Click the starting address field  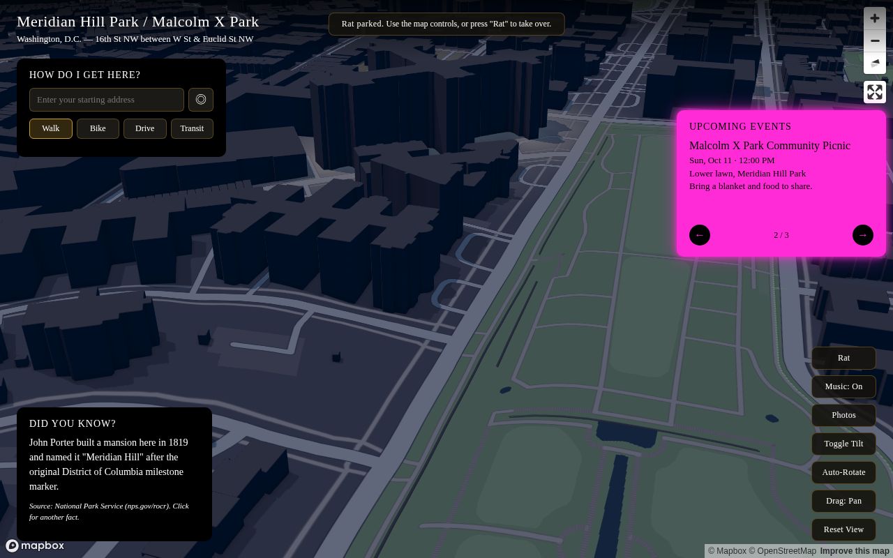click(x=107, y=100)
